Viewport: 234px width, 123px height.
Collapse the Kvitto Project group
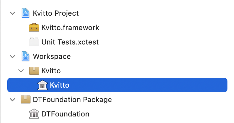(12, 13)
